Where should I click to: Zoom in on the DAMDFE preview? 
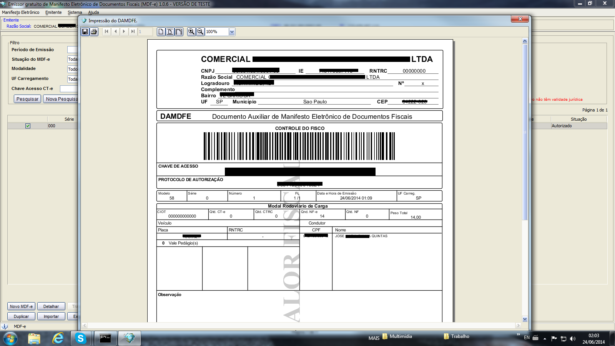(191, 32)
